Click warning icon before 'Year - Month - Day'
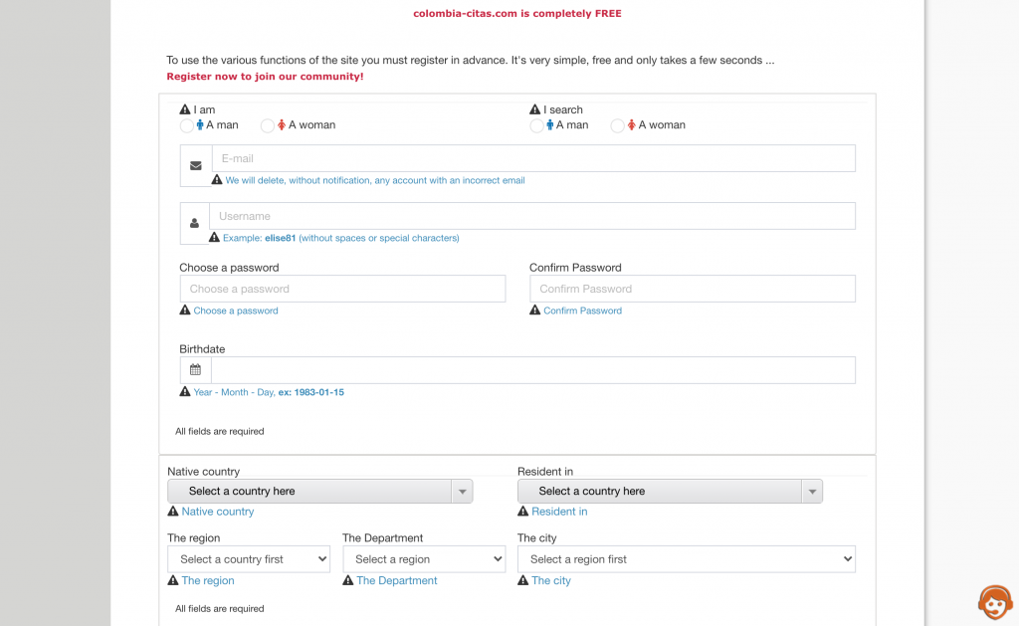This screenshot has width=1019, height=626. (x=185, y=391)
